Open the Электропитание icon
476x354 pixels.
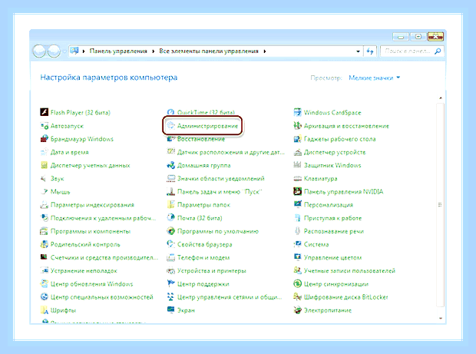click(298, 310)
